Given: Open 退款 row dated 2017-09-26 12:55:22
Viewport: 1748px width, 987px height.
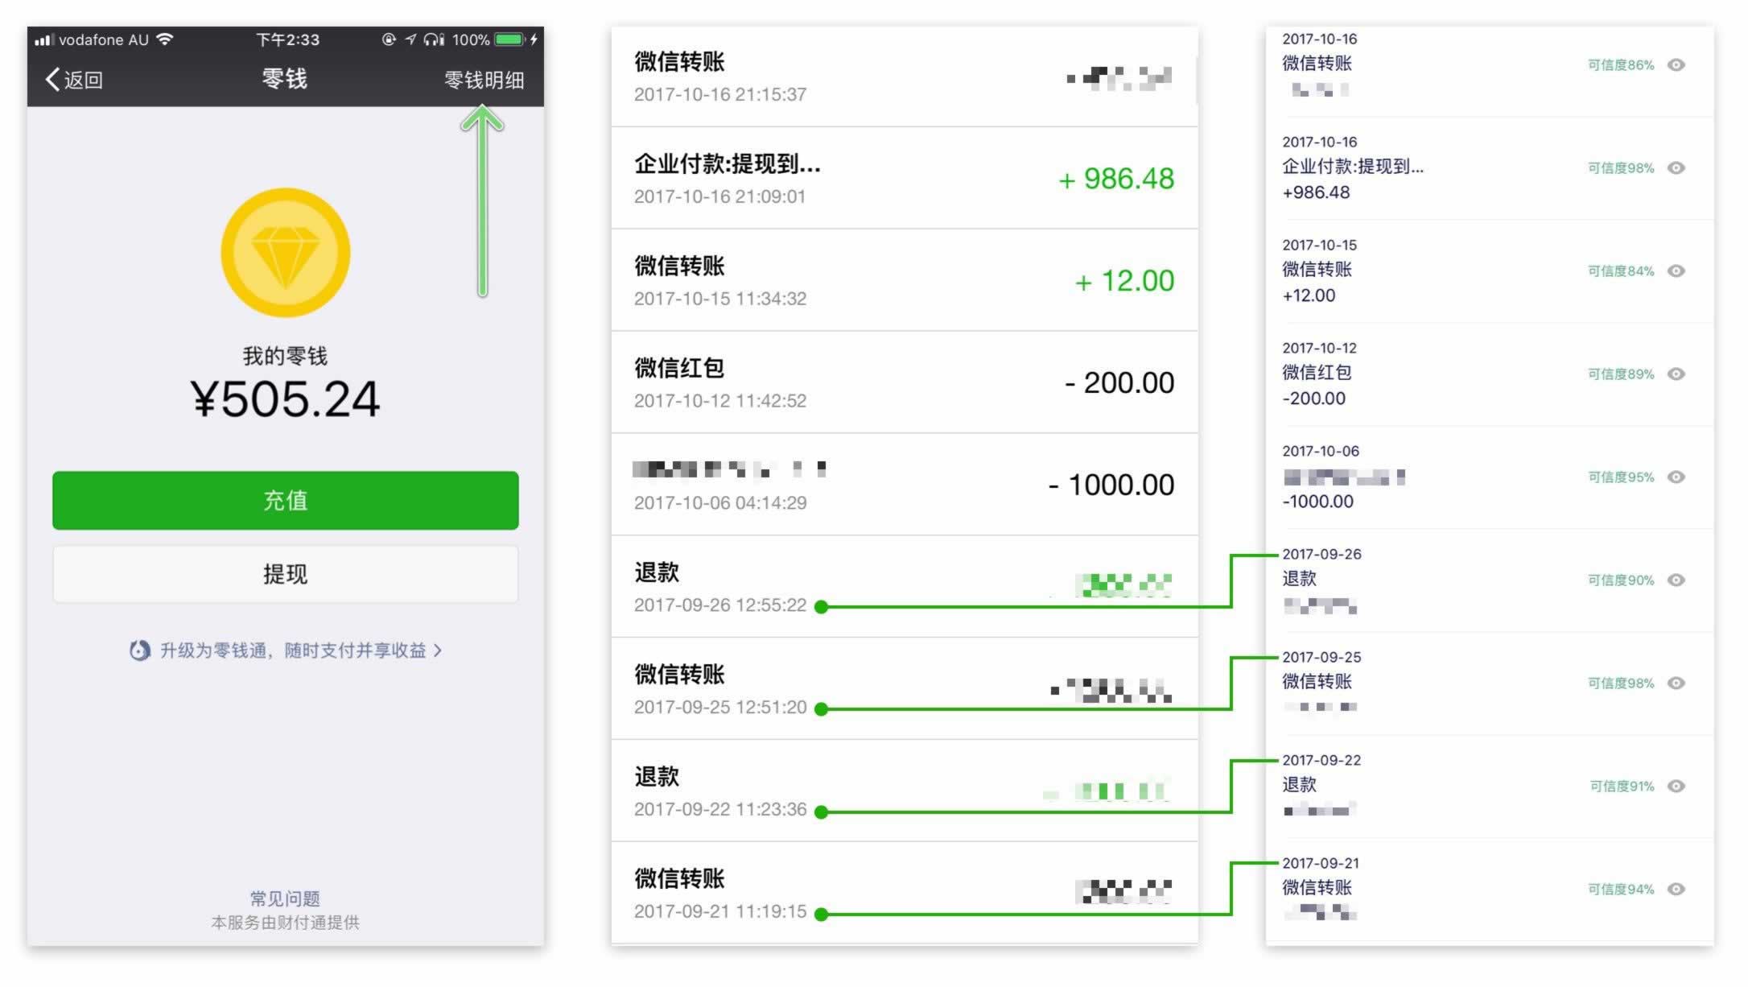Looking at the screenshot, I should 904,587.
